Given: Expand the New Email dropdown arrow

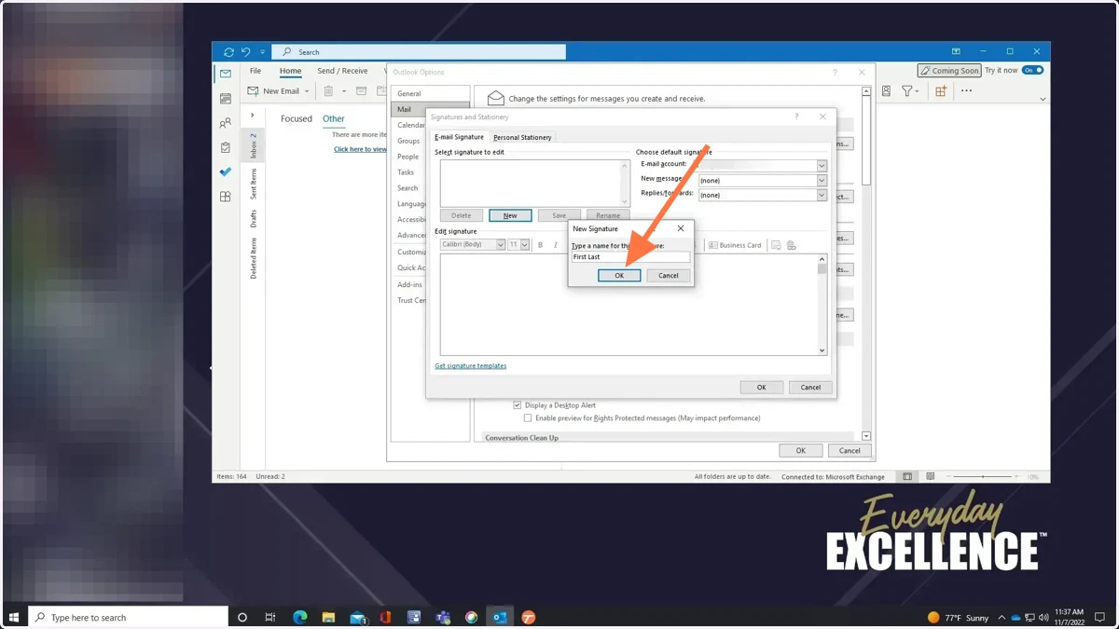Looking at the screenshot, I should 307,91.
